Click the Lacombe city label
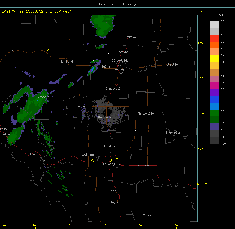The height and width of the screenshot is (229, 235). [x=123, y=52]
